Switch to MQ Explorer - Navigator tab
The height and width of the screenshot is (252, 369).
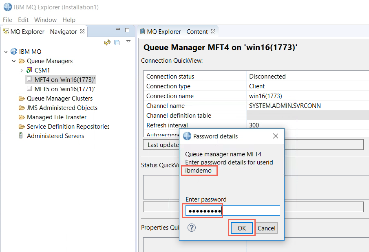tap(44, 31)
